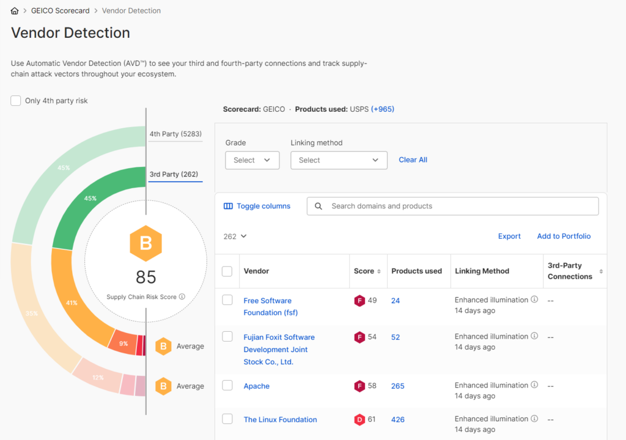Select dark green 45% inner ring segment
Screen dimensions: 626x440
[90, 199]
